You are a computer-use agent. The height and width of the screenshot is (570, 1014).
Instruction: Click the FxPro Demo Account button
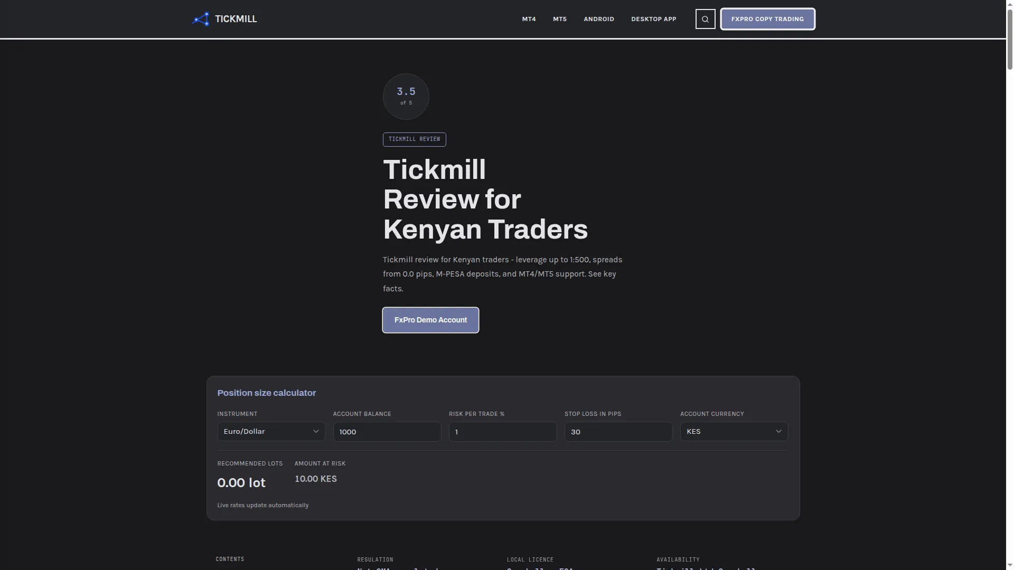430,320
